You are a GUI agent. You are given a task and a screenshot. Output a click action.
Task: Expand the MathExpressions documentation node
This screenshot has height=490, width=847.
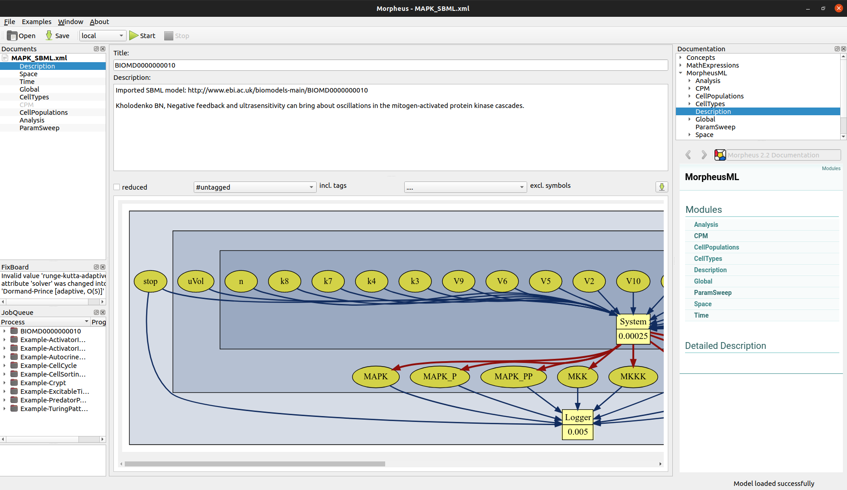681,65
